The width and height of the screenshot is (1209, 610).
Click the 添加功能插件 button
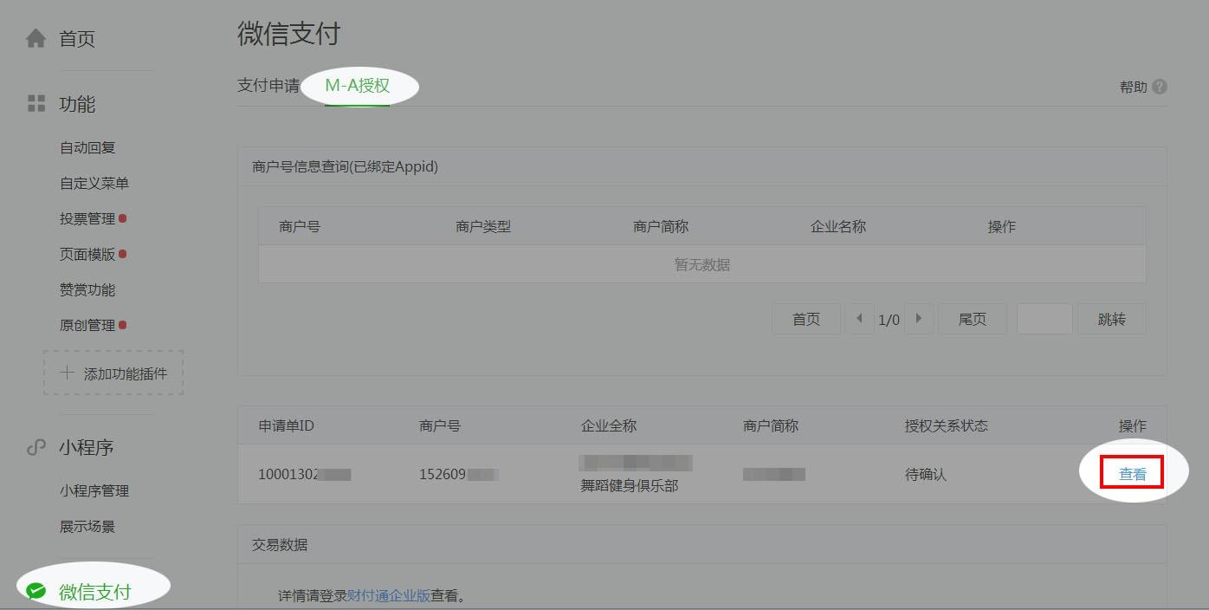tap(113, 373)
